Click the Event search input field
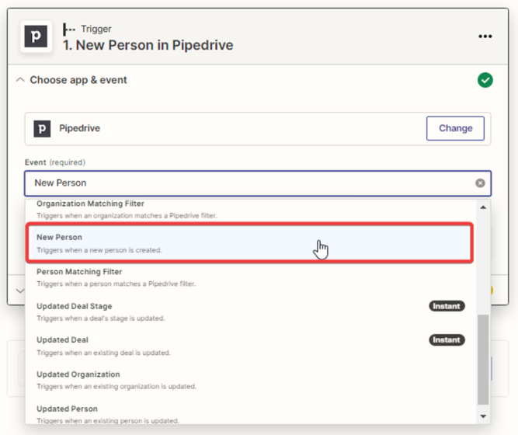This screenshot has width=518, height=435. 249,183
